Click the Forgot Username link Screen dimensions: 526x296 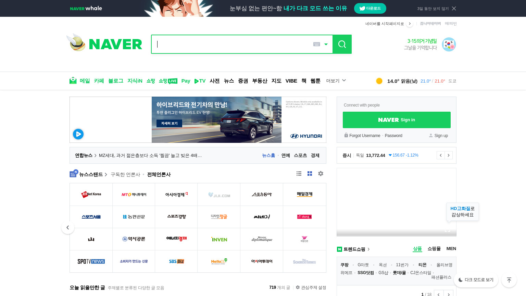(365, 136)
